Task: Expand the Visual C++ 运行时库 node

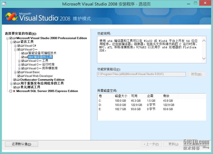Action: click(x=19, y=65)
